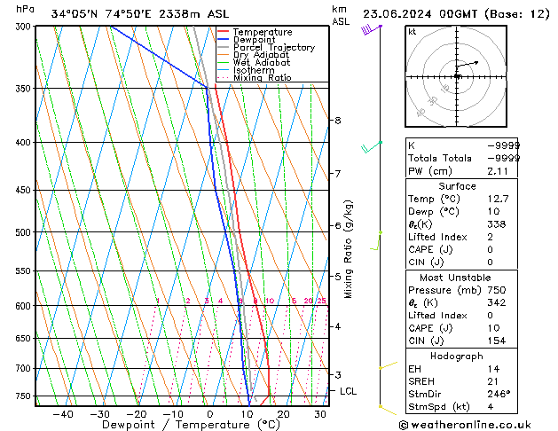Click the Dewpoint / Temperature (°C) axis title
The image size is (558, 431).
[191, 425]
